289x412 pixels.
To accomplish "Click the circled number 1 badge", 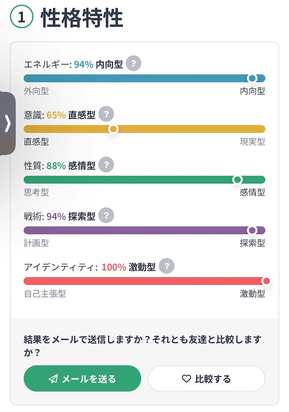I will [22, 17].
